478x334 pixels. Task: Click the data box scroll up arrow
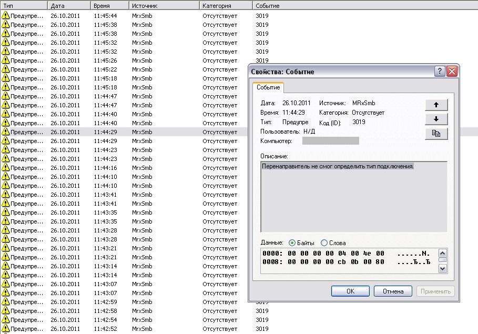(443, 253)
